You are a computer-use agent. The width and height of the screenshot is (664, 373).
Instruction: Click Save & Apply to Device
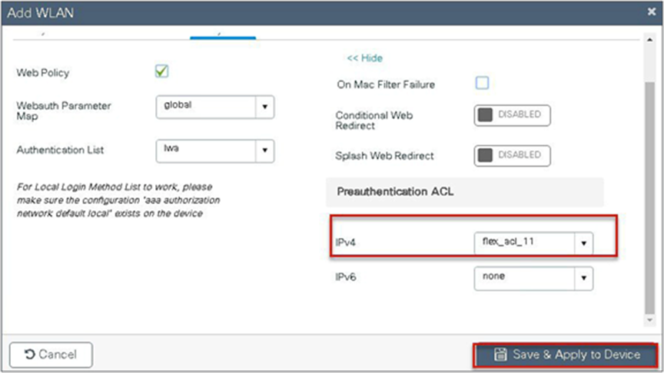(566, 355)
